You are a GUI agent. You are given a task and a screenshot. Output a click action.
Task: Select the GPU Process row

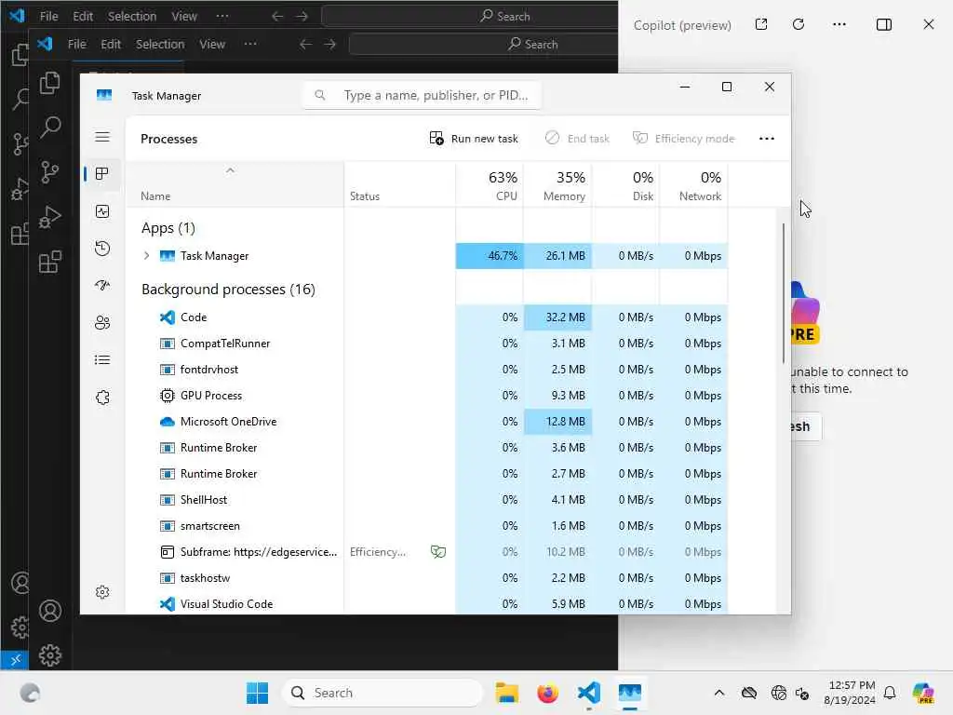426,396
